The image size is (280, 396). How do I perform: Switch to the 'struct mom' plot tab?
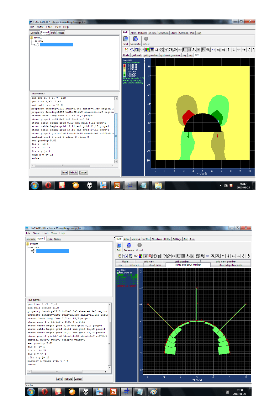(155, 265)
